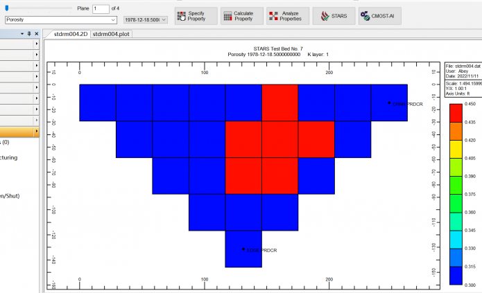The height and width of the screenshot is (293, 482).
Task: Click the red grid cell in top row
Action: [x=279, y=103]
